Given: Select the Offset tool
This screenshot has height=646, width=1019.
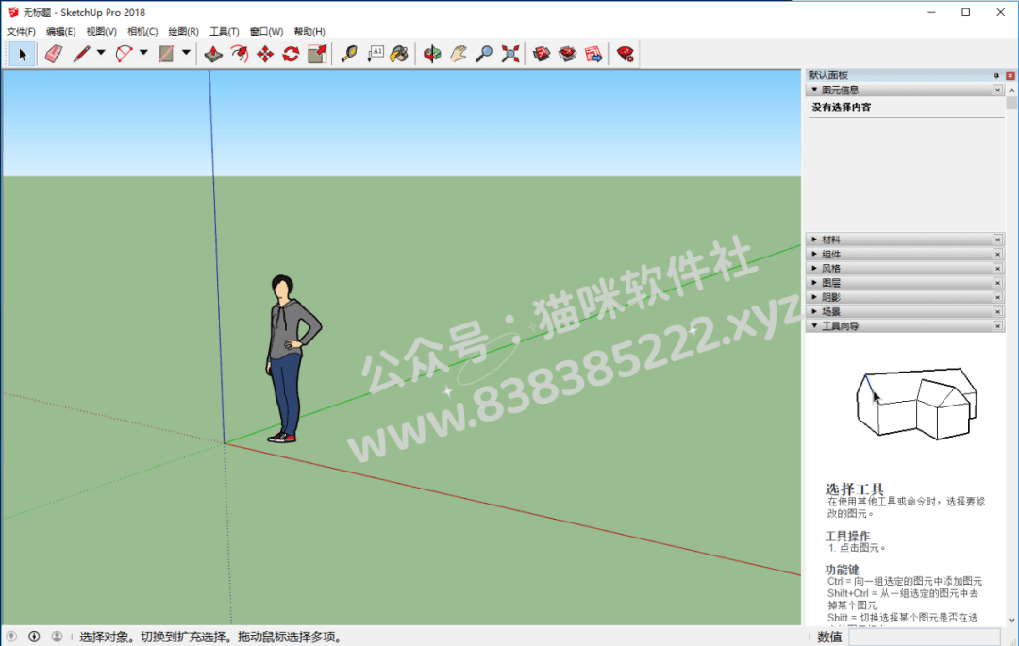Looking at the screenshot, I should click(239, 54).
